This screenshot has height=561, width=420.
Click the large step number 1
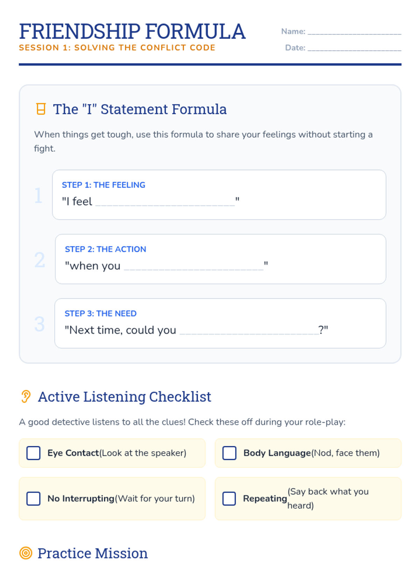(x=38, y=195)
